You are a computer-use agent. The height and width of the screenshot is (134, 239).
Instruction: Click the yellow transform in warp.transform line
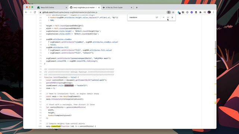coord(56,126)
